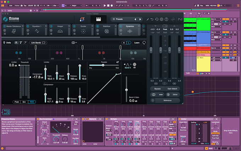
Task: Go to previous band arrow near Band 4
Action: point(124,64)
